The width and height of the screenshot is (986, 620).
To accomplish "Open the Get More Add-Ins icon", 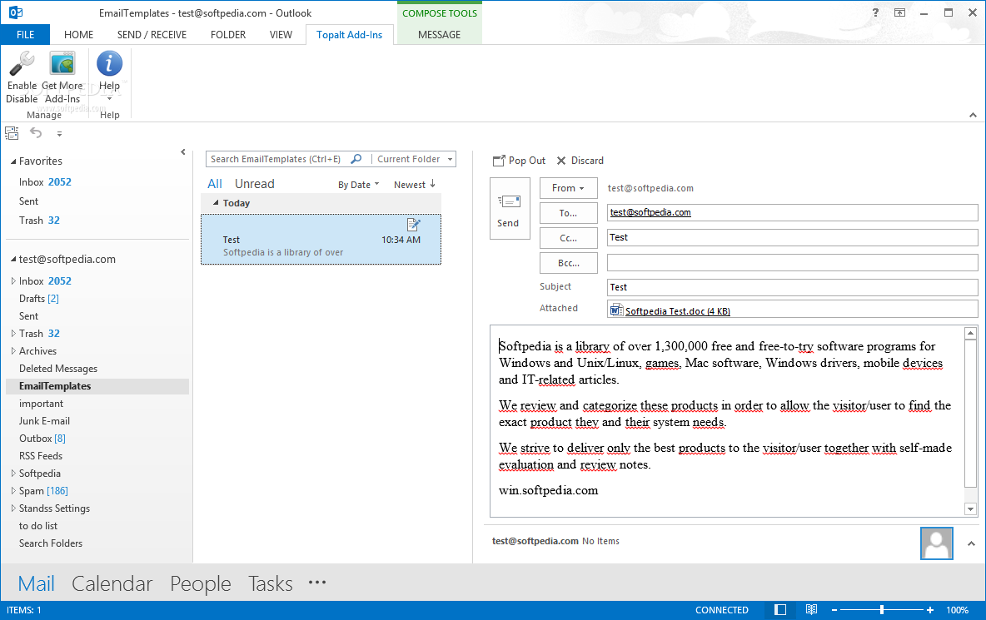I will click(62, 63).
